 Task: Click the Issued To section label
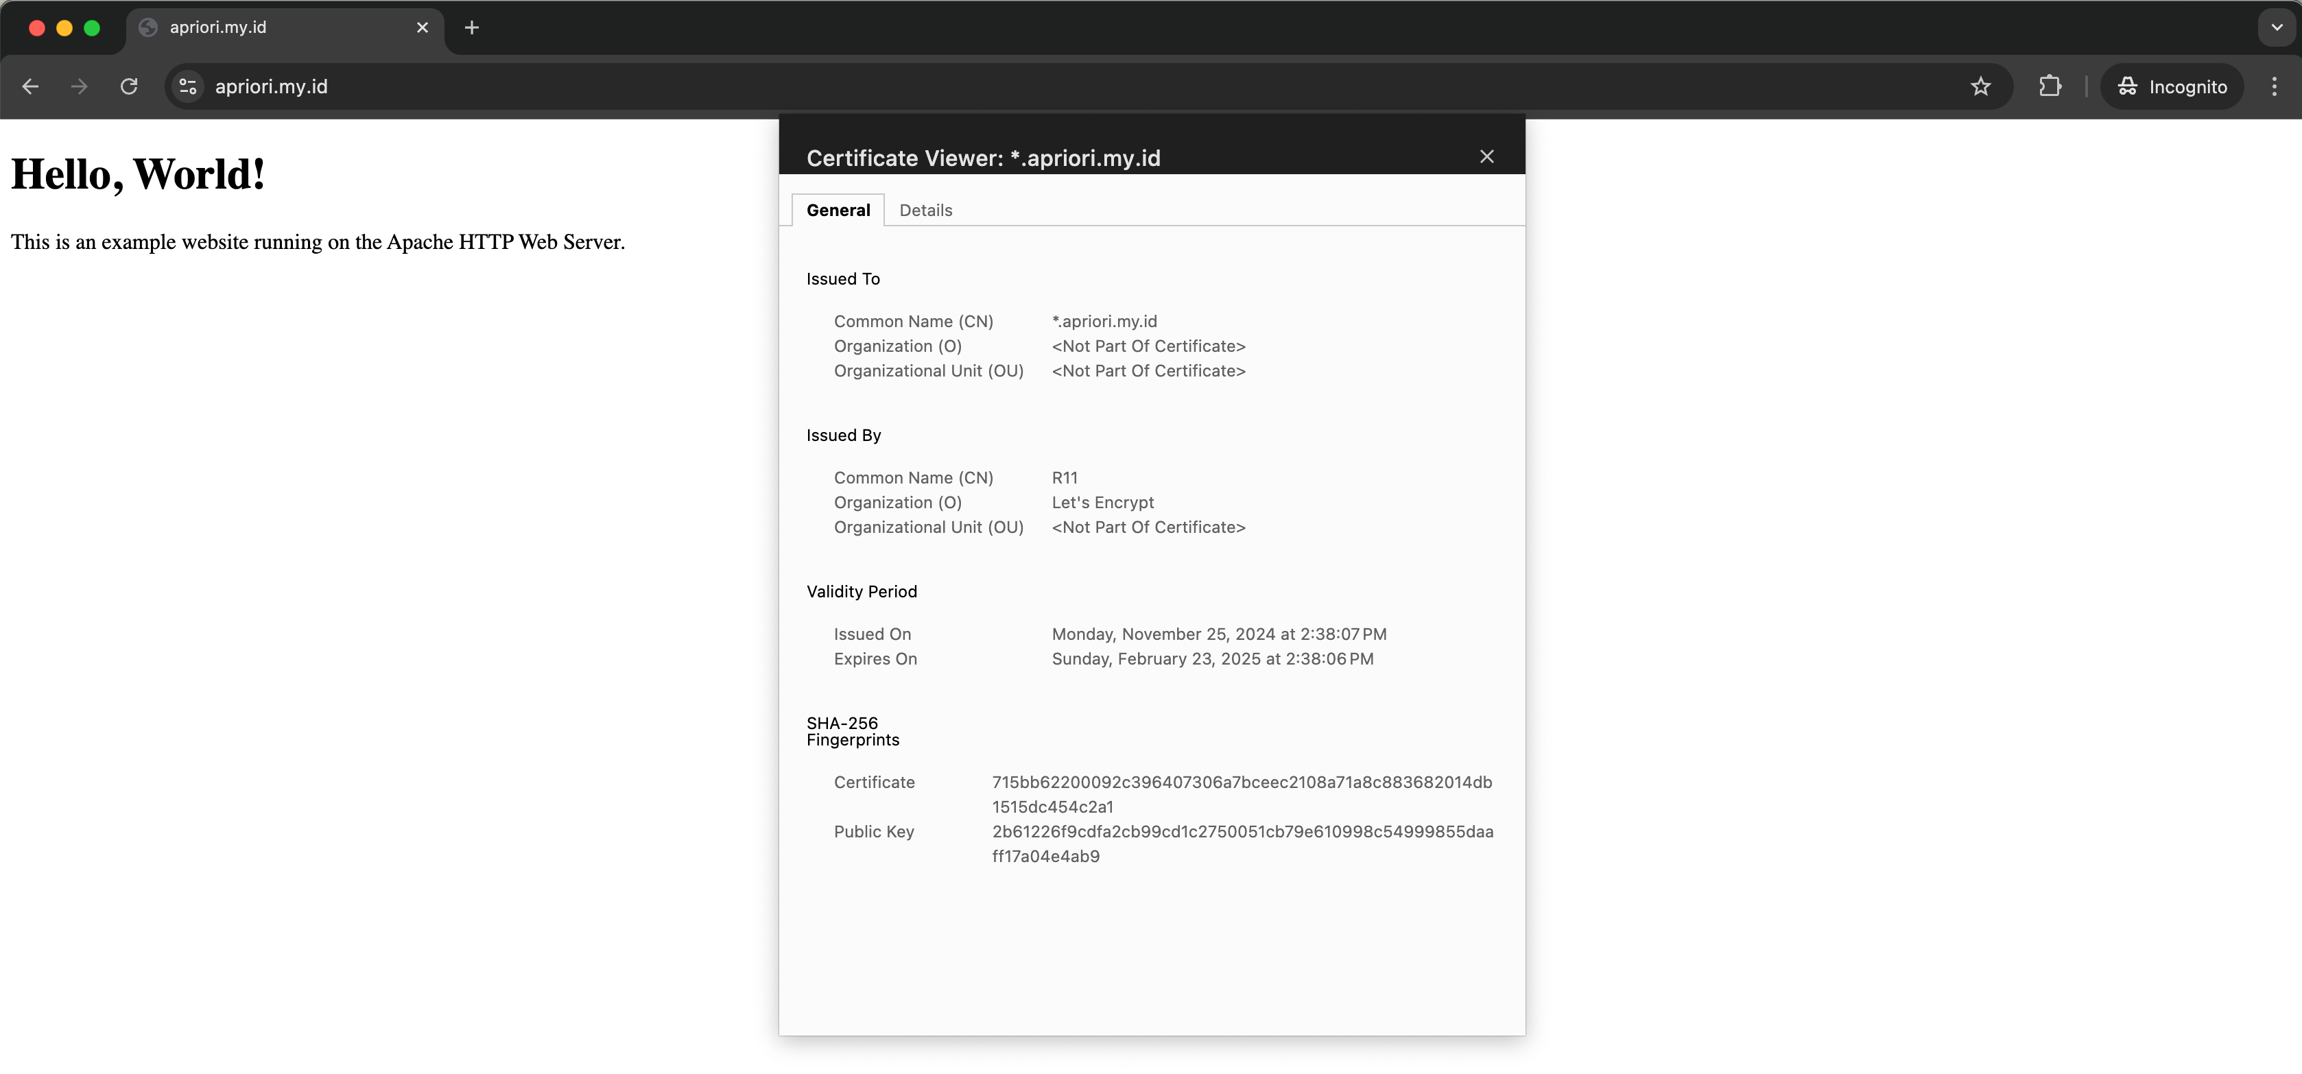click(843, 278)
